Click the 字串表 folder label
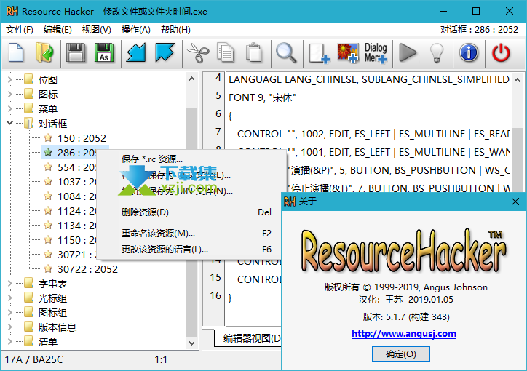 tap(52, 284)
